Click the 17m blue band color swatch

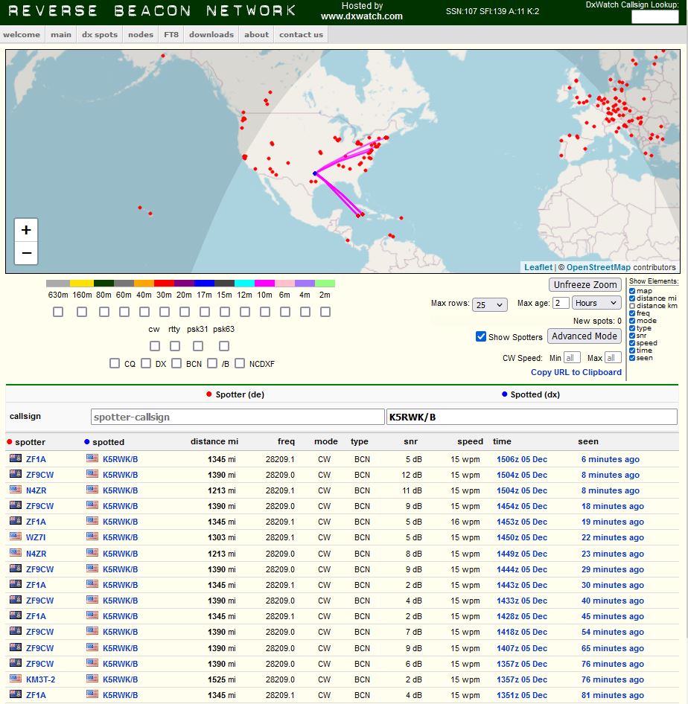point(204,284)
